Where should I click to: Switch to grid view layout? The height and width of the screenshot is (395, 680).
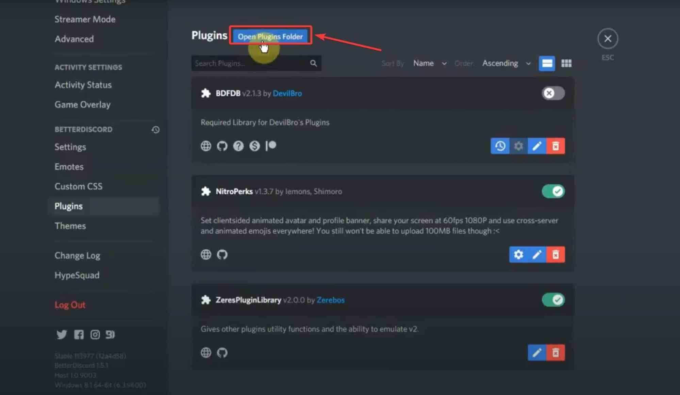click(x=566, y=63)
